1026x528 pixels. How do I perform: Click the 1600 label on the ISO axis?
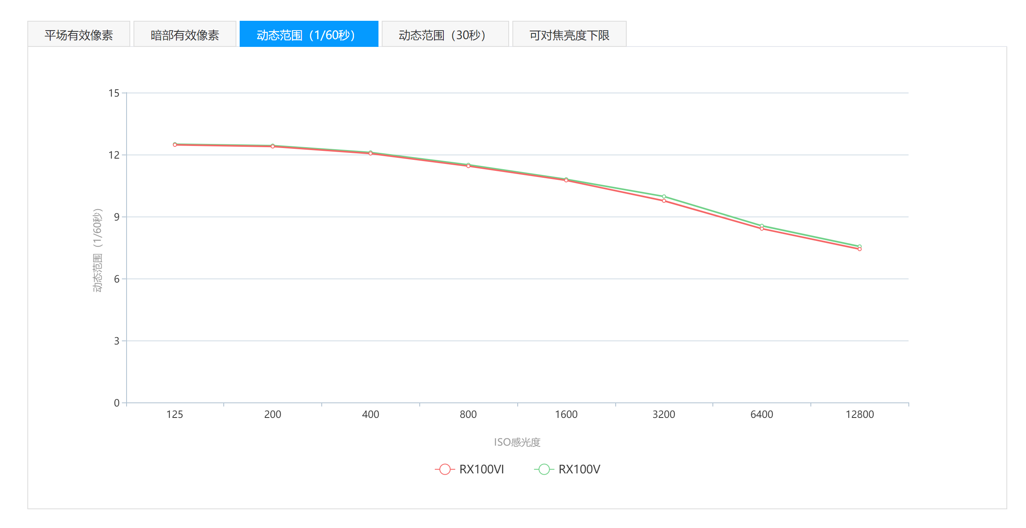[x=566, y=414]
